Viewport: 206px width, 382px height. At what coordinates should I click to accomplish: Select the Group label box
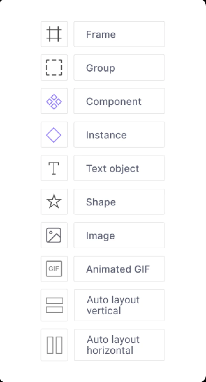pos(119,68)
